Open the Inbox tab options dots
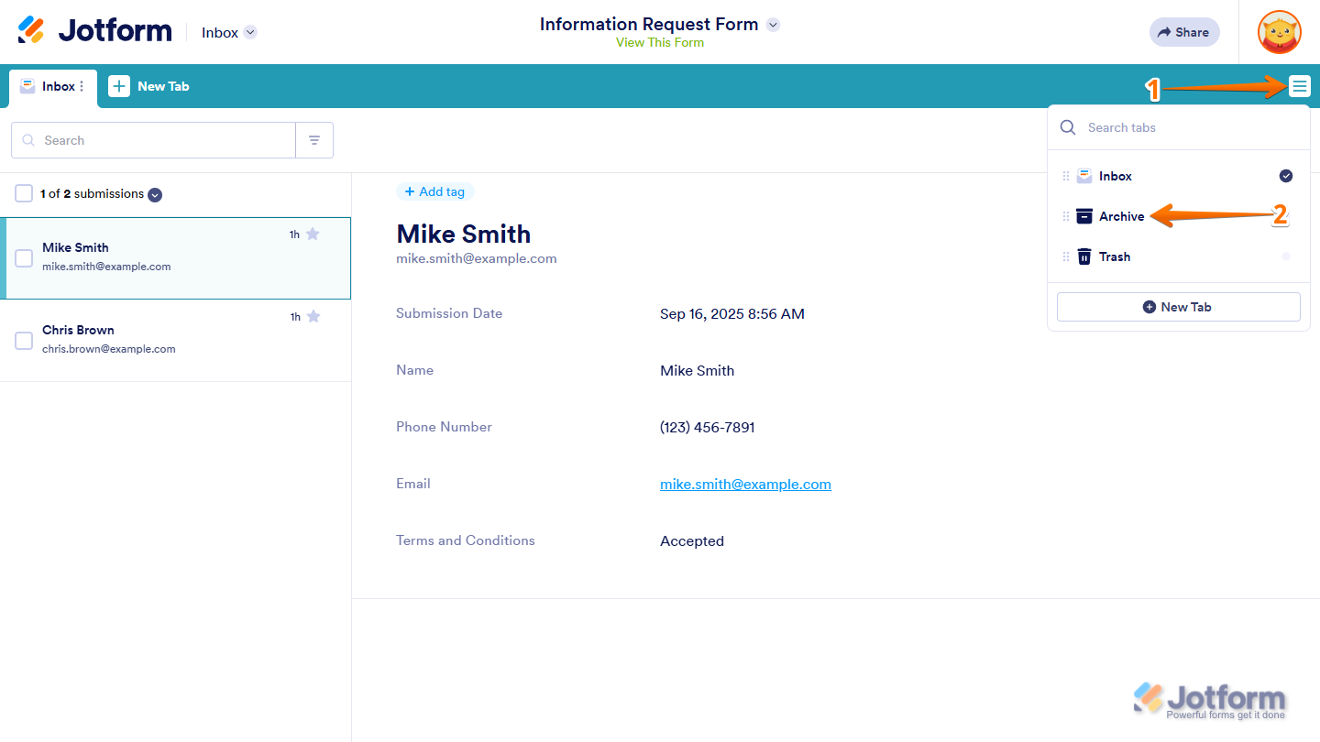Screen dimensions: 1320x742 click(x=82, y=86)
